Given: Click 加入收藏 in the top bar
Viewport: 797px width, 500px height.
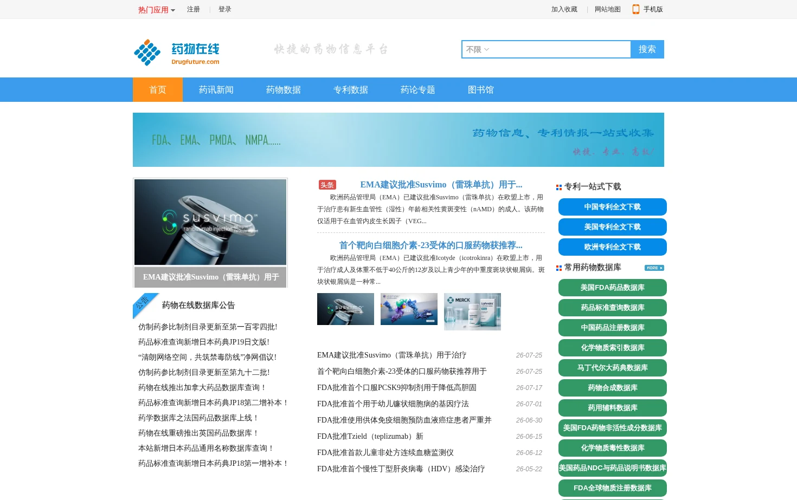Looking at the screenshot, I should click(x=564, y=9).
